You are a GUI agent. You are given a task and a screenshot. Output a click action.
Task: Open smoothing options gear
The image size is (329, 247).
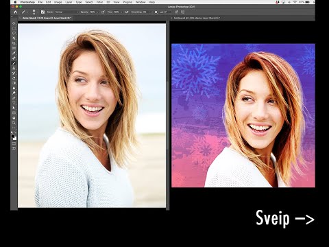pos(156,12)
